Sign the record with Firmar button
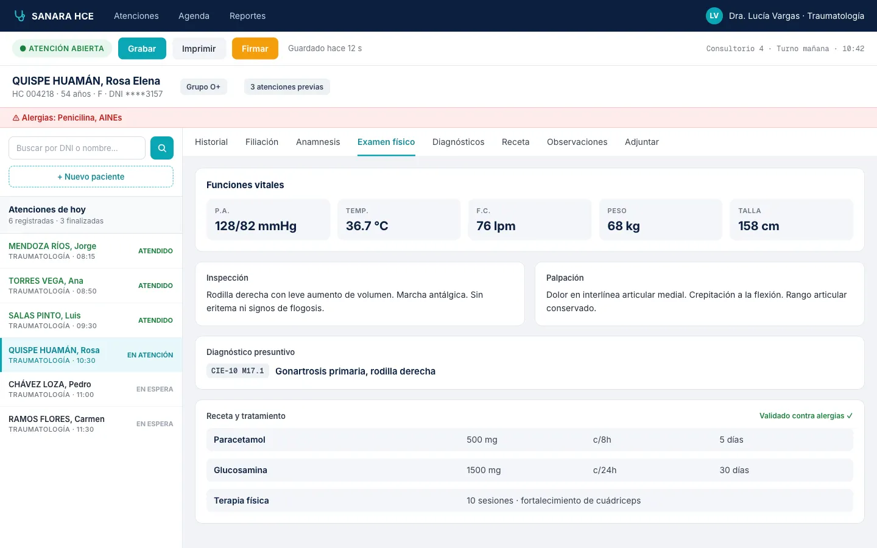Viewport: 877px width, 548px height. pos(255,49)
